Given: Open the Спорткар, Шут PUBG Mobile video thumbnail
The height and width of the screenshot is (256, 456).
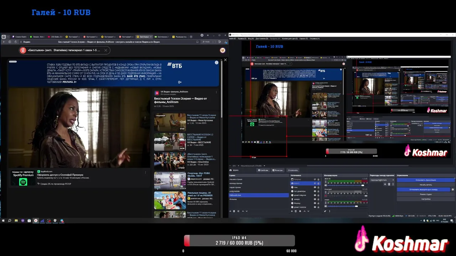Looking at the screenshot, I should click(x=170, y=181).
